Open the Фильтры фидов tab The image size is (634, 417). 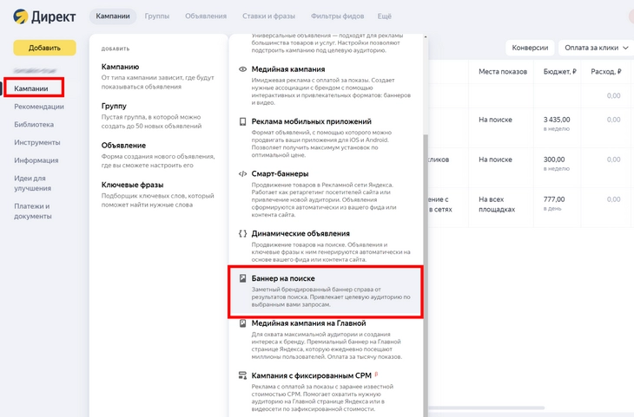[337, 16]
